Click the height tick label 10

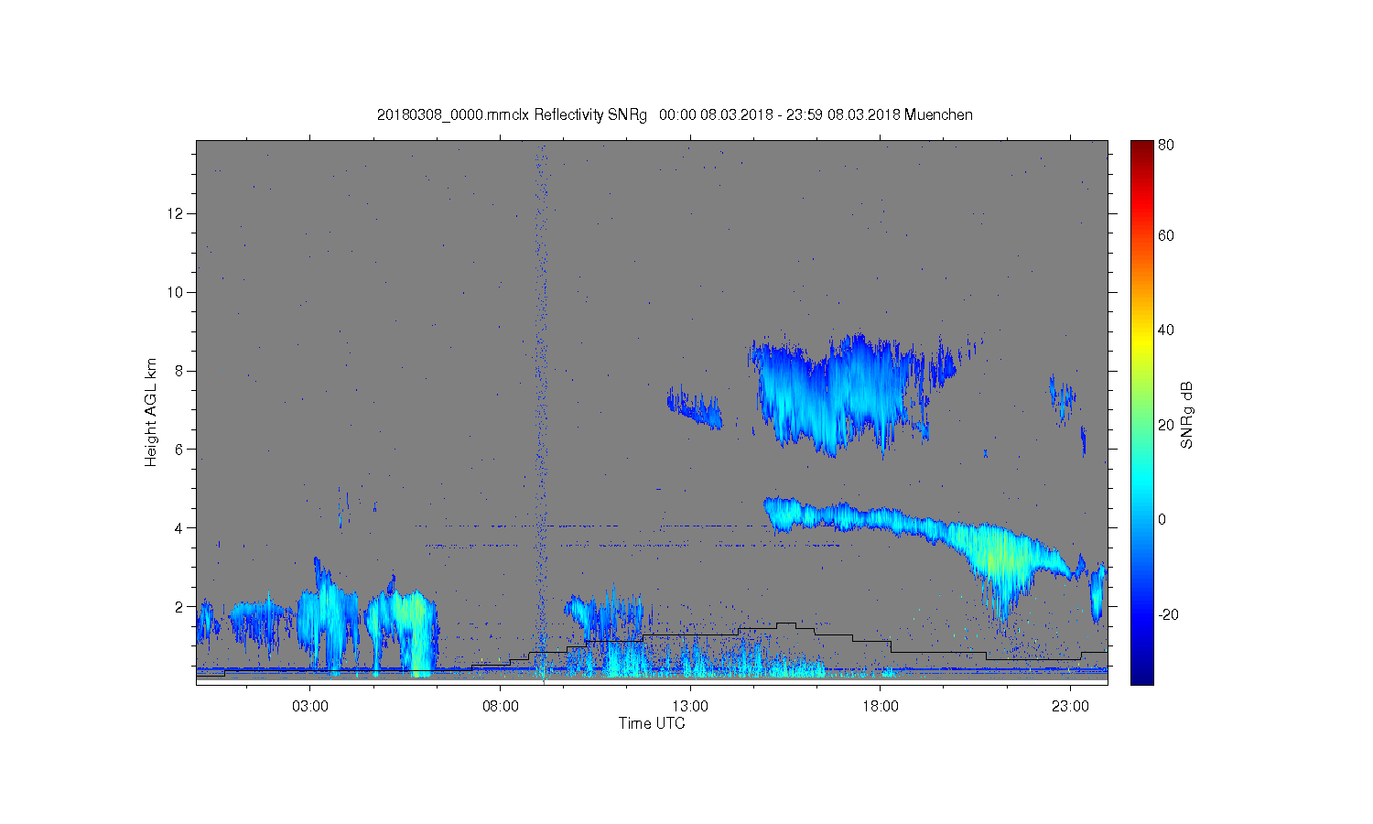[x=176, y=292]
